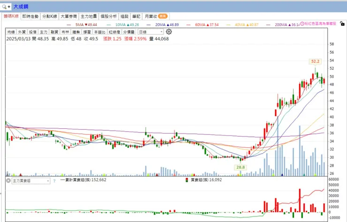
Task: Toggle the 紅綠燈 button
Action: point(114,32)
